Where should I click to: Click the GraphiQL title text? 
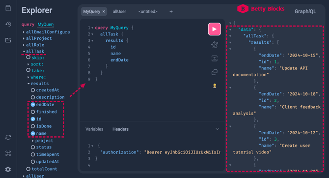pyautogui.click(x=305, y=12)
